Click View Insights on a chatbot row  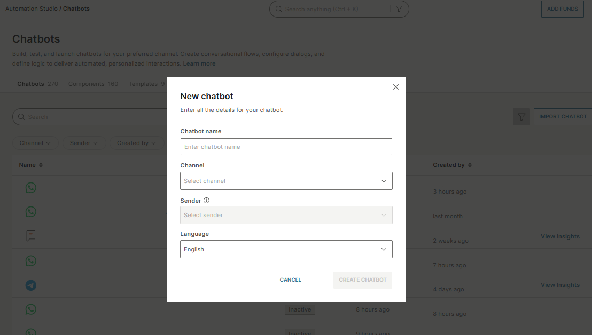coord(560,236)
